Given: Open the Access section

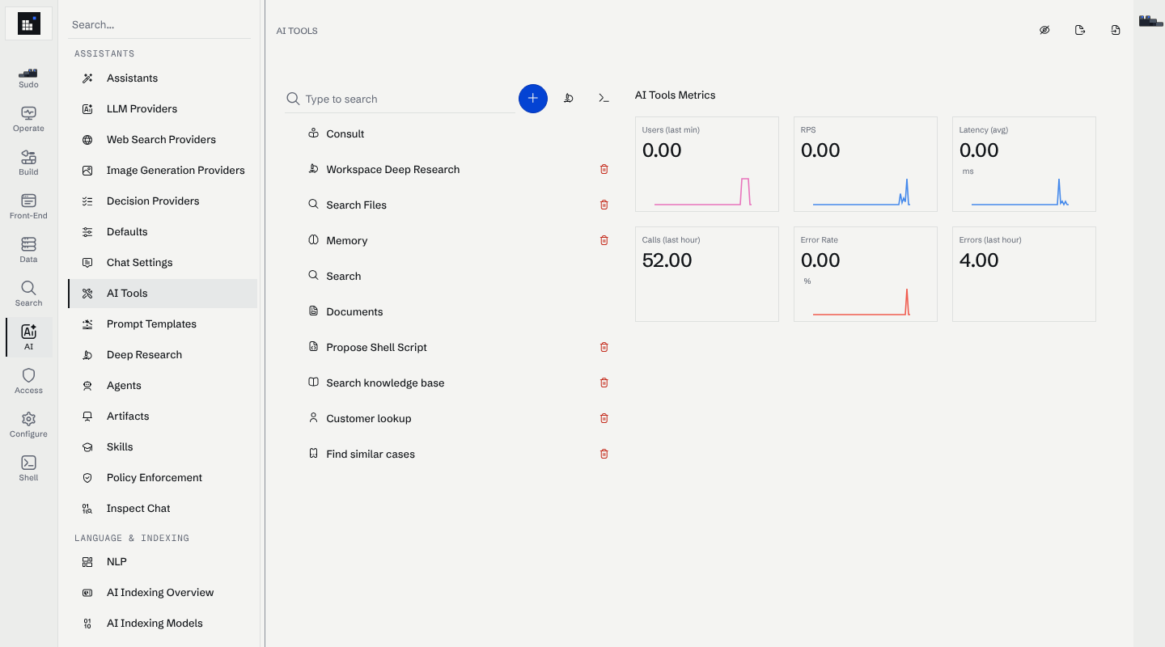Looking at the screenshot, I should (28, 381).
